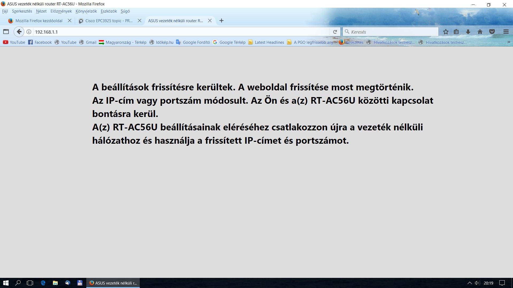513x288 pixels.
Task: Open the first Hivatkozások testresz... bookmark
Action: [390, 42]
